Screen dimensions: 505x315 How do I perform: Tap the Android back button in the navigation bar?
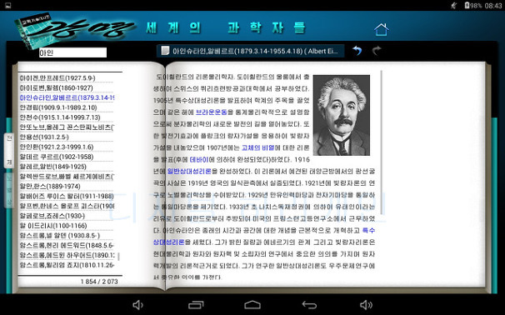309,305
